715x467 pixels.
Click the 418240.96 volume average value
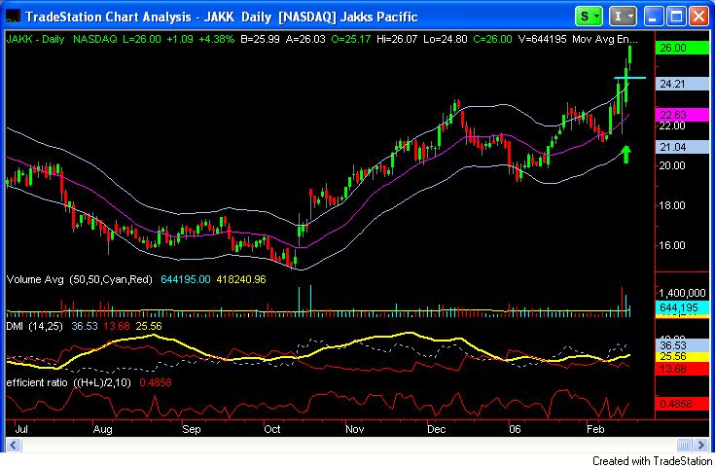pyautogui.click(x=241, y=279)
